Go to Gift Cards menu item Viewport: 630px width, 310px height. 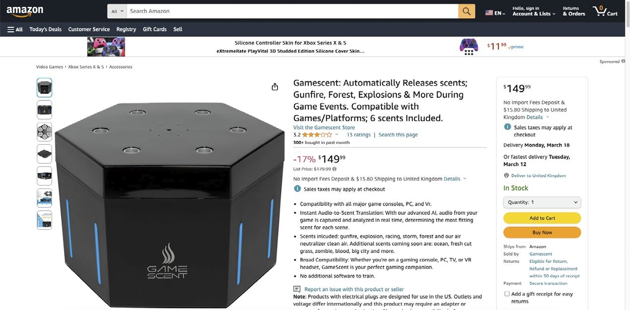(155, 29)
